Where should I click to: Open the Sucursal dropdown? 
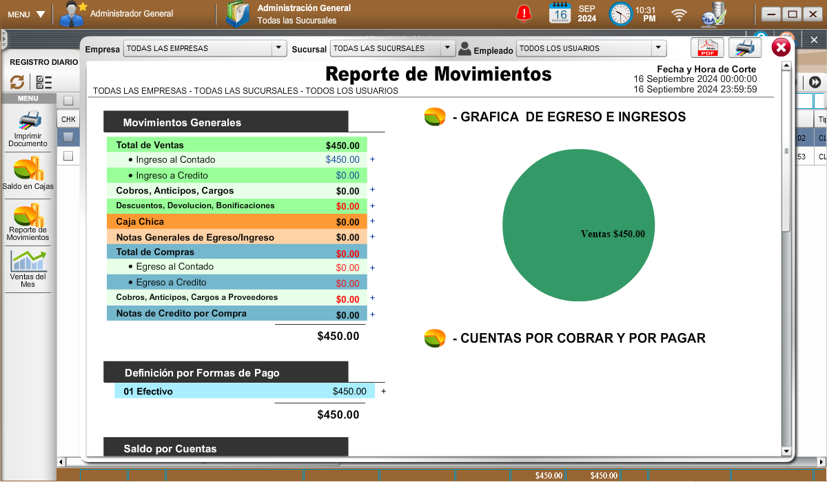coord(448,48)
